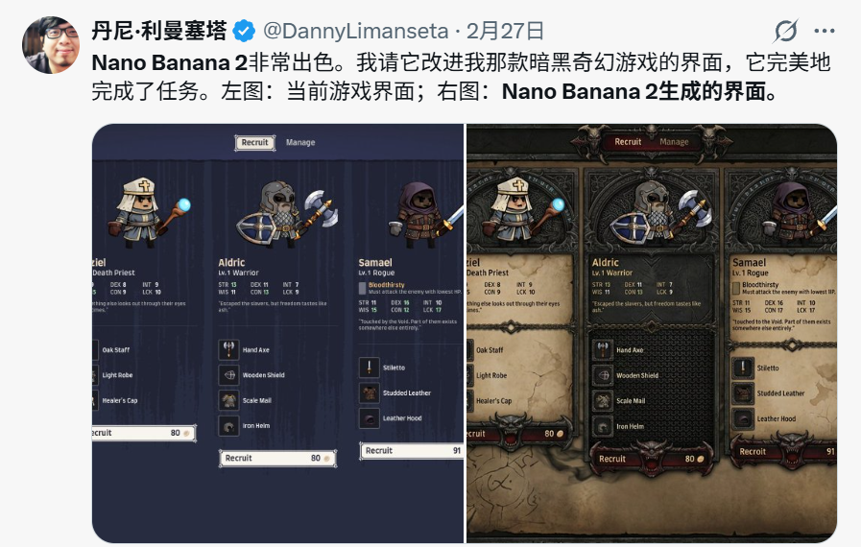
Task: Click the blue verified badge icon
Action: click(x=244, y=31)
